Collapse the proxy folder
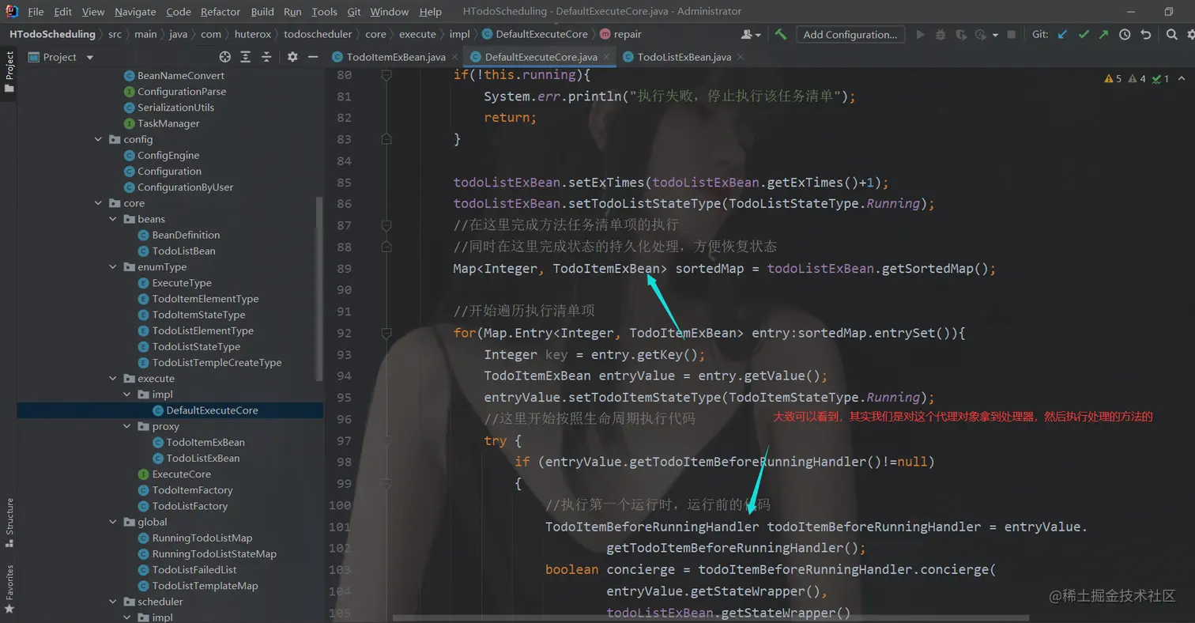 click(x=128, y=426)
